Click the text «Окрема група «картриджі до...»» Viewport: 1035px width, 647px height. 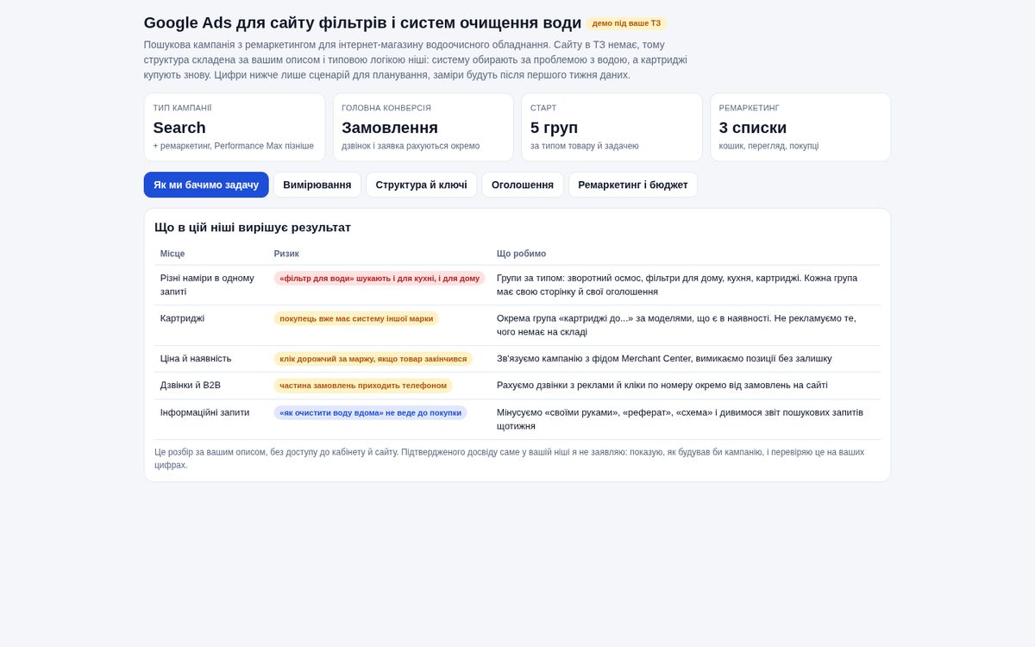[676, 325]
